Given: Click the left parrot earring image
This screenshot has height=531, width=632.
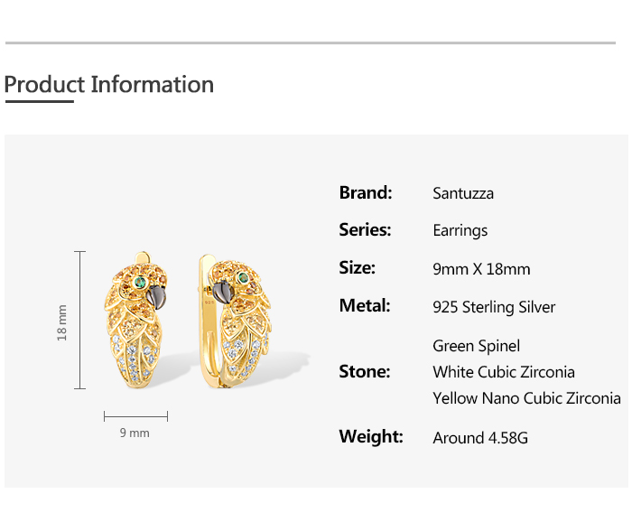Looking at the screenshot, I should point(142,321).
